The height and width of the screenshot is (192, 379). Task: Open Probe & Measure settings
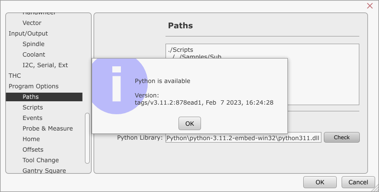(x=47, y=128)
